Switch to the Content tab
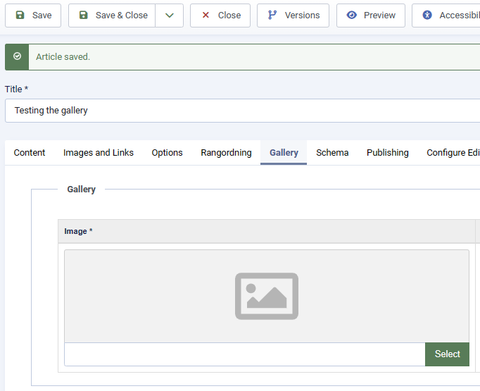Viewport: 480px width, 391px height. [30, 153]
